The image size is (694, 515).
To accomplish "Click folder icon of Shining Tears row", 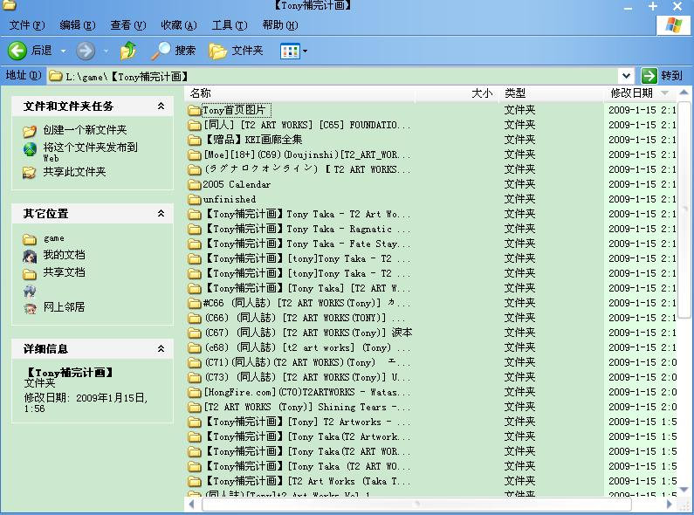I will coord(195,407).
